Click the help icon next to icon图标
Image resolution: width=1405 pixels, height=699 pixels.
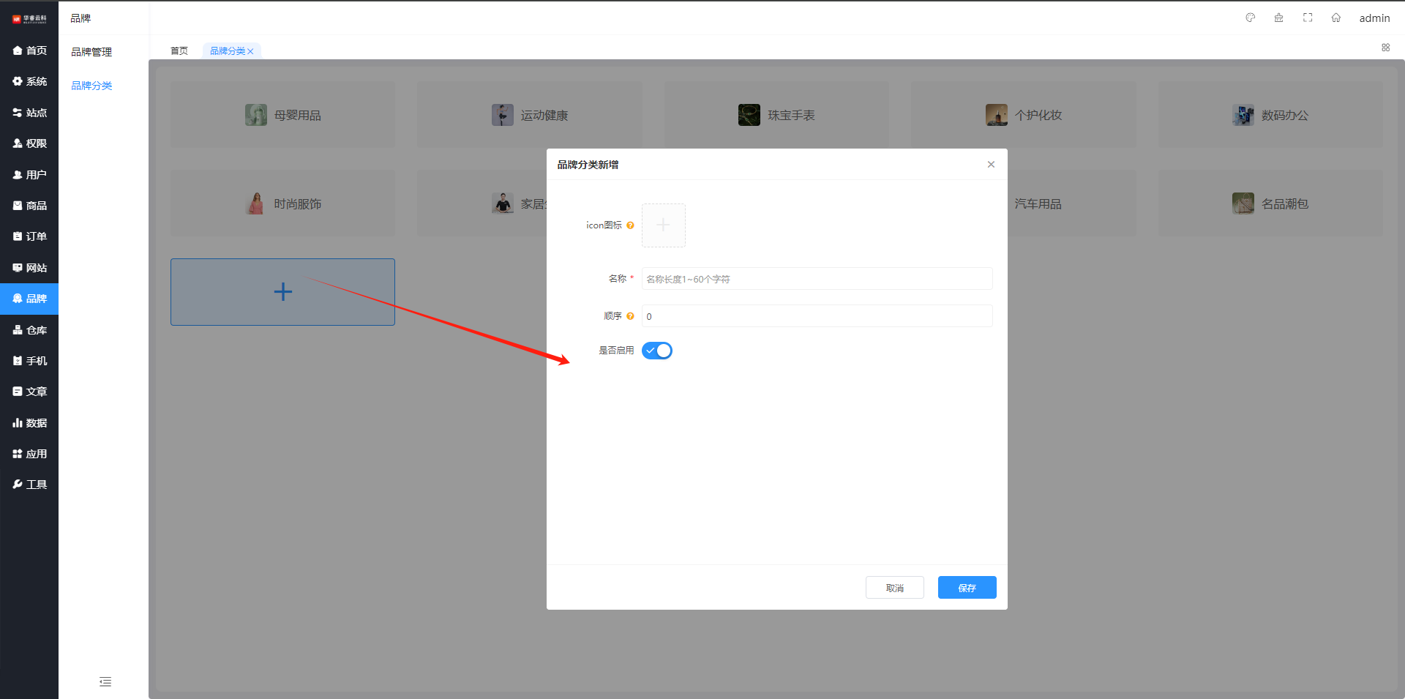[x=630, y=225]
